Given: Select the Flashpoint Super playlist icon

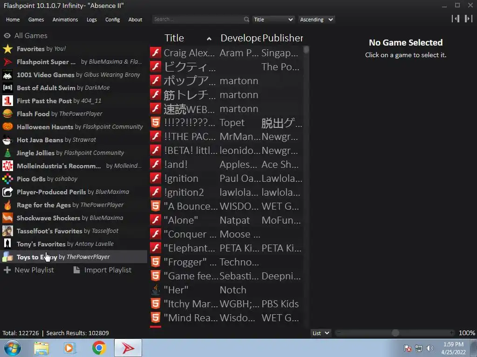Looking at the screenshot, I should click(7, 62).
